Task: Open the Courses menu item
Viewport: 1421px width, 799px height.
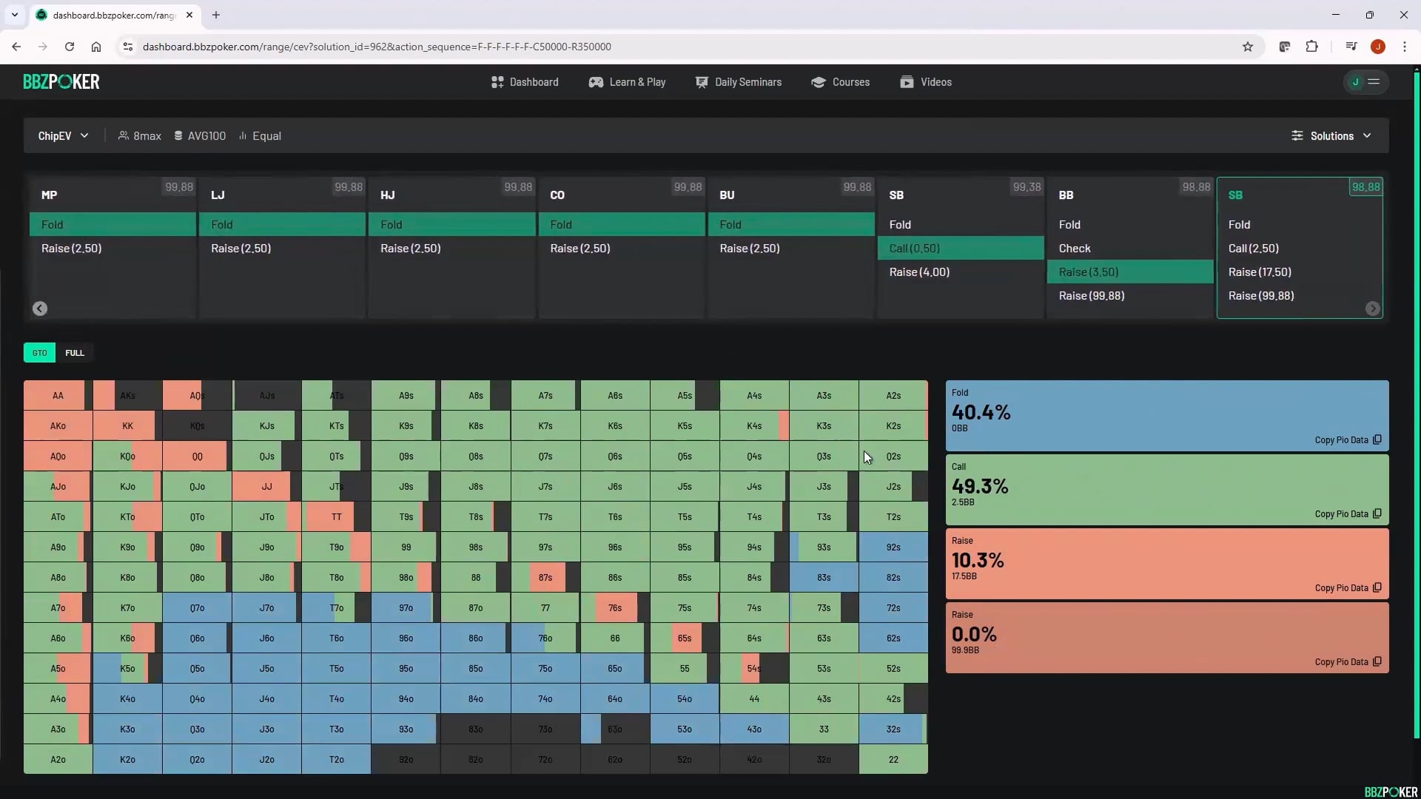Action: point(841,82)
